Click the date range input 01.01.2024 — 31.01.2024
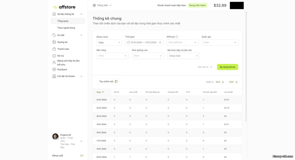 pos(144,42)
